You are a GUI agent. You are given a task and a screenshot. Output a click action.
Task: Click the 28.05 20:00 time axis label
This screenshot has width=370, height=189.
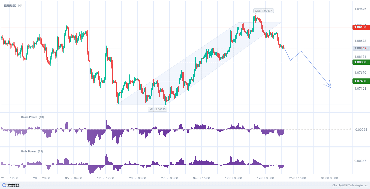click(41, 178)
